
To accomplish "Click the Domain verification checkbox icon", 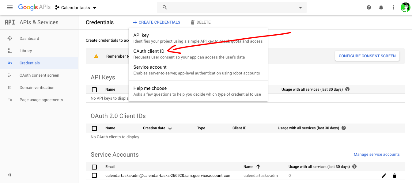I will pyautogui.click(x=10, y=87).
